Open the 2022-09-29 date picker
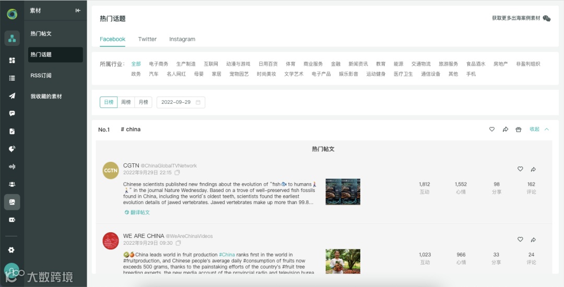This screenshot has width=564, height=287. (181, 102)
